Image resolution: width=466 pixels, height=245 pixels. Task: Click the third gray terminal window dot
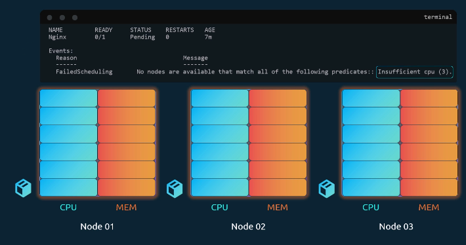pos(75,18)
